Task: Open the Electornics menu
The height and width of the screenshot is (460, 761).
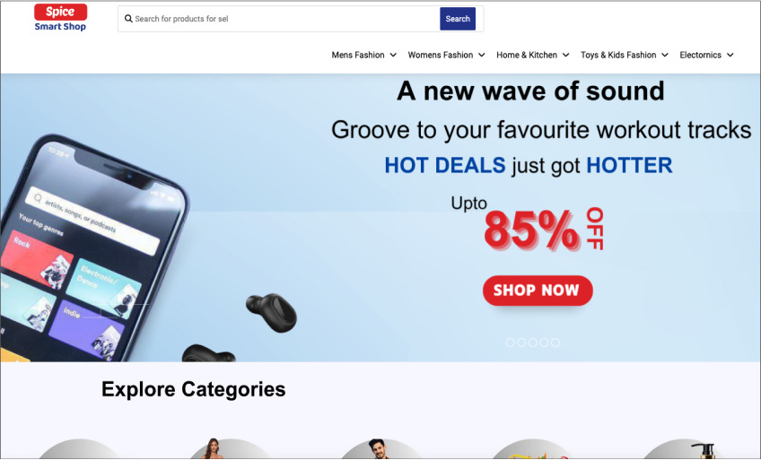Action: point(706,56)
